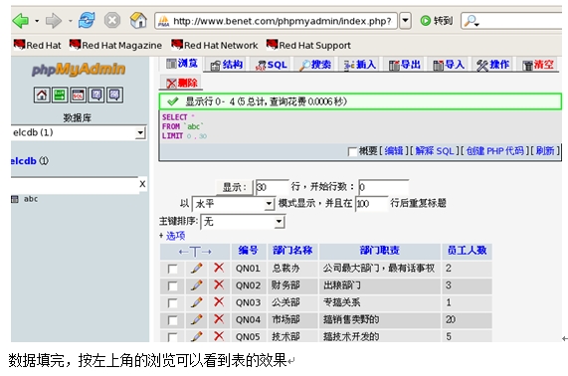
Task: Click the 编辑 edit query link
Action: tap(394, 150)
